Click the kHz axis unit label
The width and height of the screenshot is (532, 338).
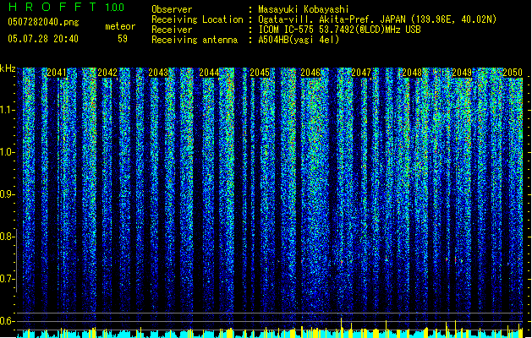click(x=8, y=68)
